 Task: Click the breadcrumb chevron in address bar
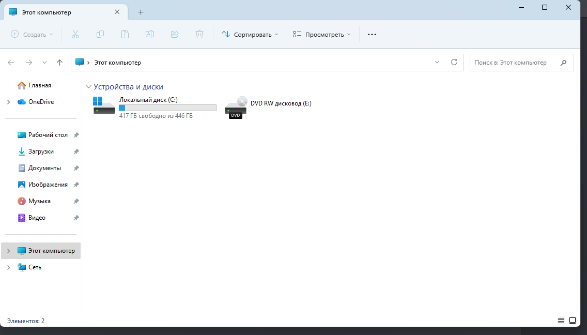click(x=88, y=63)
